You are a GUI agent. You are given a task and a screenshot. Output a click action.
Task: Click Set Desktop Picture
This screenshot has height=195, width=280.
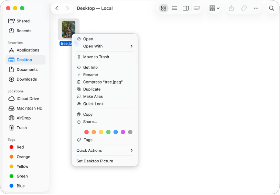95,161
